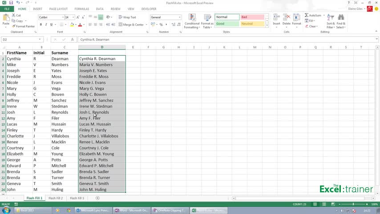Apply font color with the red A

click(80, 25)
